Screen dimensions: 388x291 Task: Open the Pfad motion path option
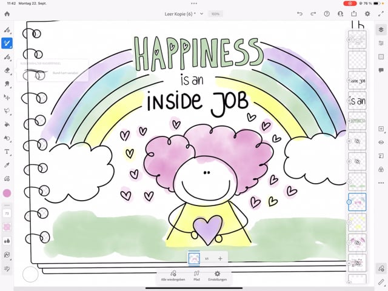point(196,276)
